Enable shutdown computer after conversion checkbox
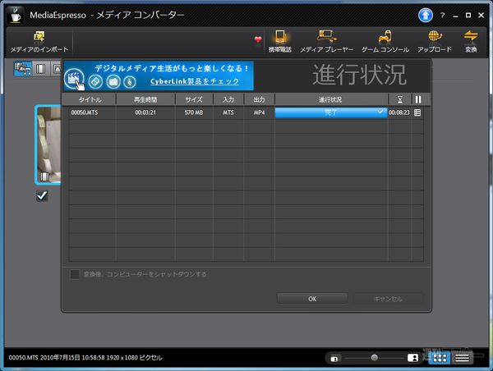Screen dimensions: 493x371 (75, 273)
